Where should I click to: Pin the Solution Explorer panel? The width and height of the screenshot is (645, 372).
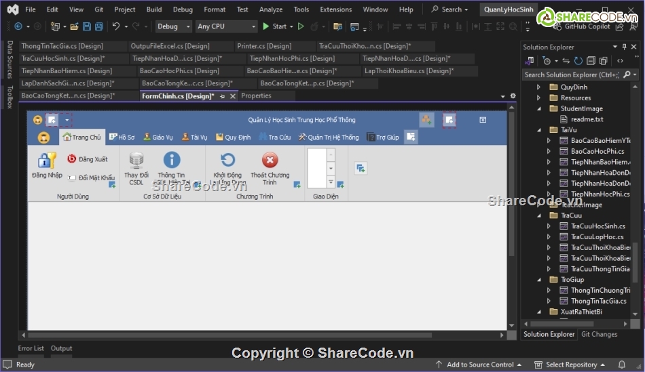point(625,47)
